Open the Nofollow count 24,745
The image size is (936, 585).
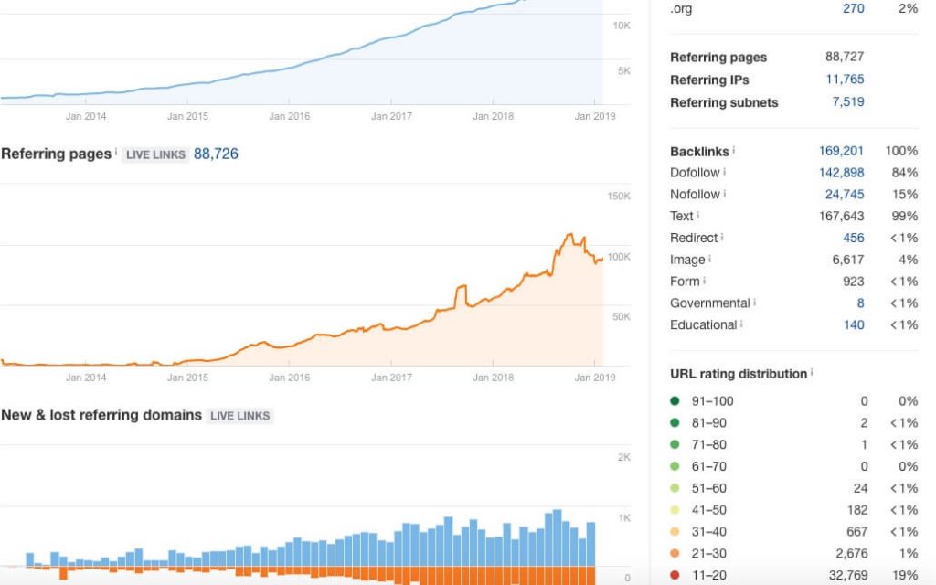point(845,194)
